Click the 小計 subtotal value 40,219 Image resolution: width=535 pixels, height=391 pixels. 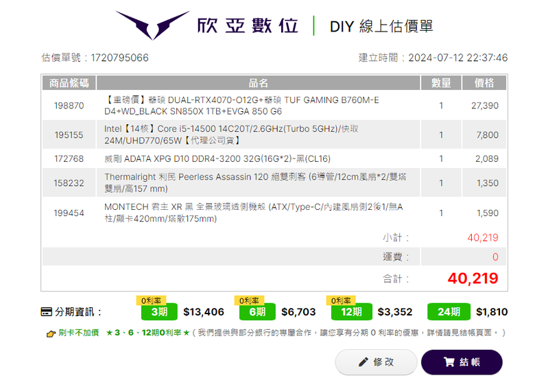483,237
